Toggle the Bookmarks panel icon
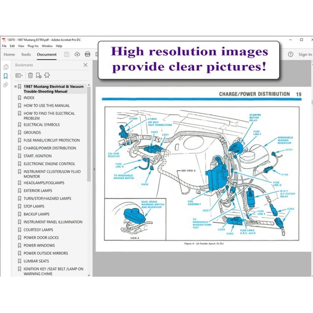This screenshot has width=313, height=313. pyautogui.click(x=6, y=76)
